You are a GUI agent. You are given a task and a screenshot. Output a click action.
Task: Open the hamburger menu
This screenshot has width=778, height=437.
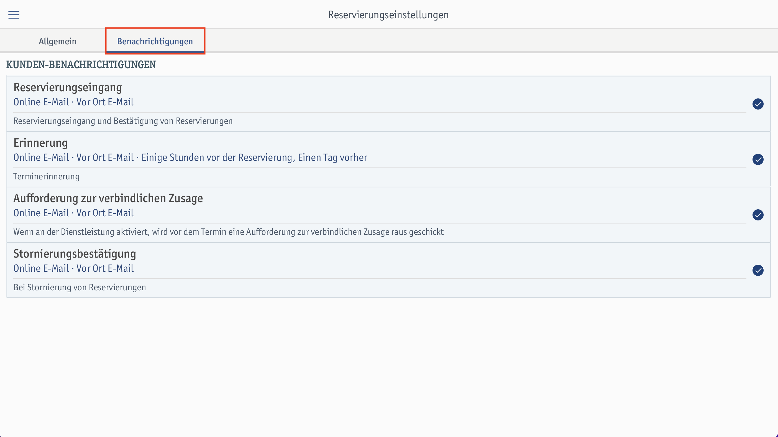[14, 14]
